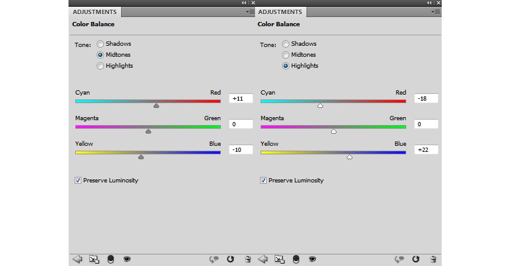Reset adjustment defaults in right panel
The height and width of the screenshot is (266, 520).
pyautogui.click(x=416, y=259)
